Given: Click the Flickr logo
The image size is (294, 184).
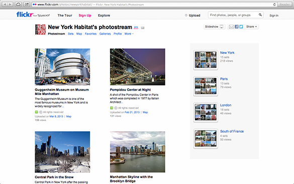Looking at the screenshot, I should click(x=25, y=15).
